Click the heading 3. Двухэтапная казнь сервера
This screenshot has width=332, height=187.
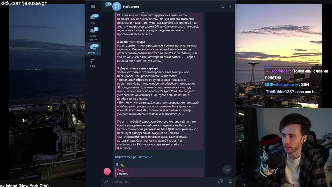(138, 68)
